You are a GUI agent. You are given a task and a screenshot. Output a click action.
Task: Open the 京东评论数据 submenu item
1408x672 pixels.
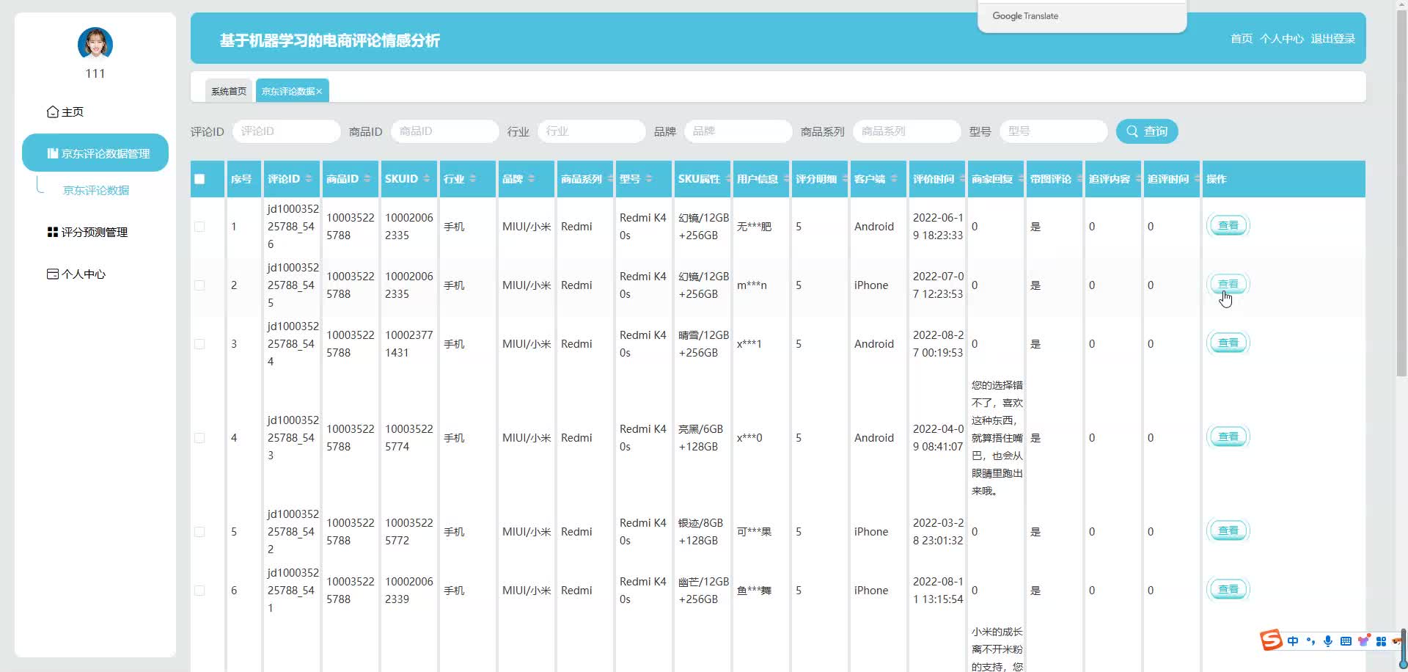click(96, 190)
